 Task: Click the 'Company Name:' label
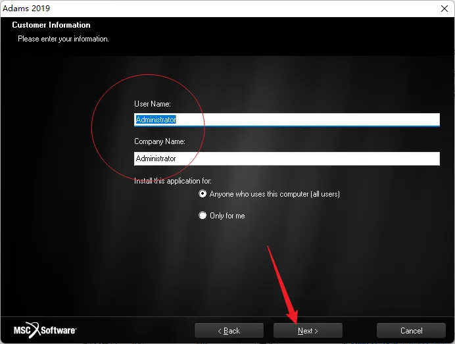[x=160, y=141]
